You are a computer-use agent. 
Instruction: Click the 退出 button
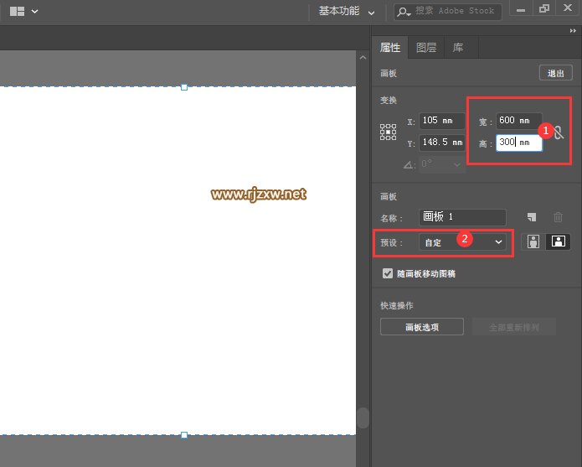click(556, 73)
